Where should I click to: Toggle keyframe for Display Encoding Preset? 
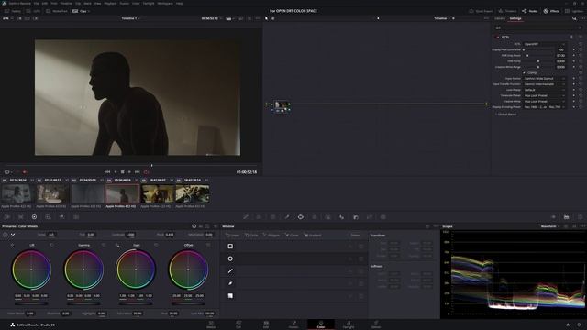(573, 107)
